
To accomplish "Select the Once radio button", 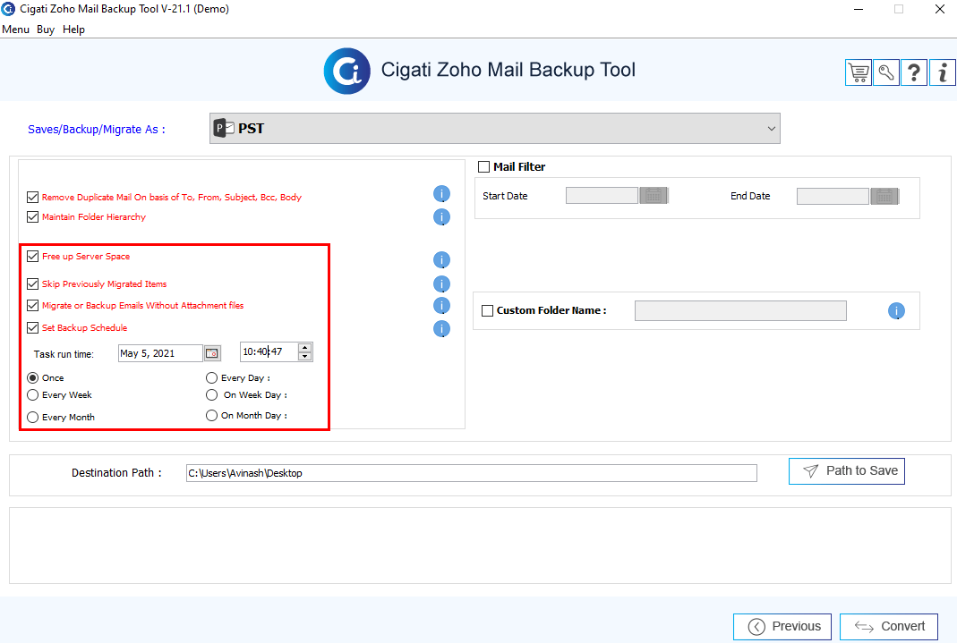I will [x=33, y=378].
